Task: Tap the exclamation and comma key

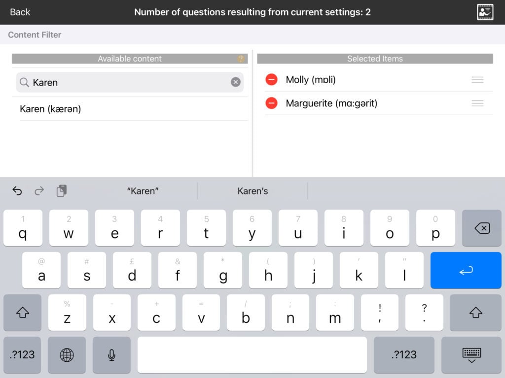Action: click(x=380, y=313)
